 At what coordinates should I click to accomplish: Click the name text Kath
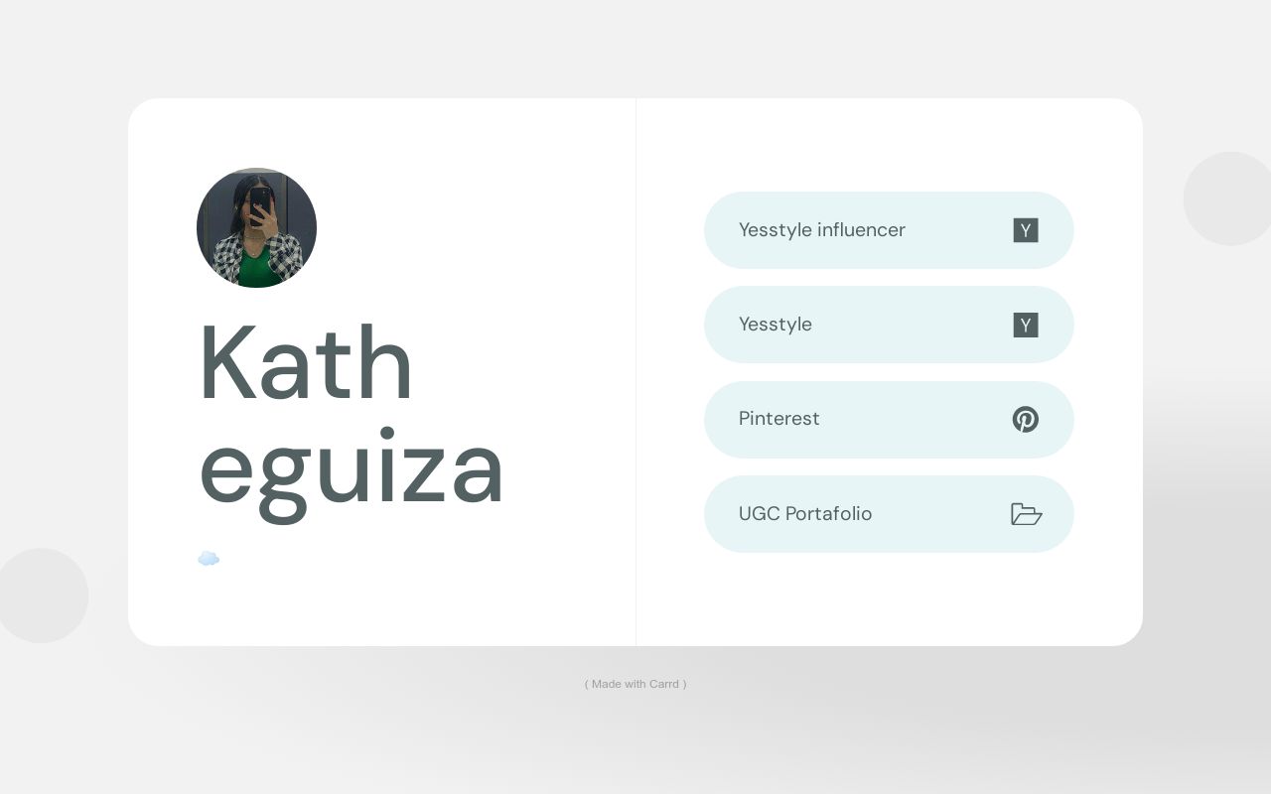tap(306, 362)
